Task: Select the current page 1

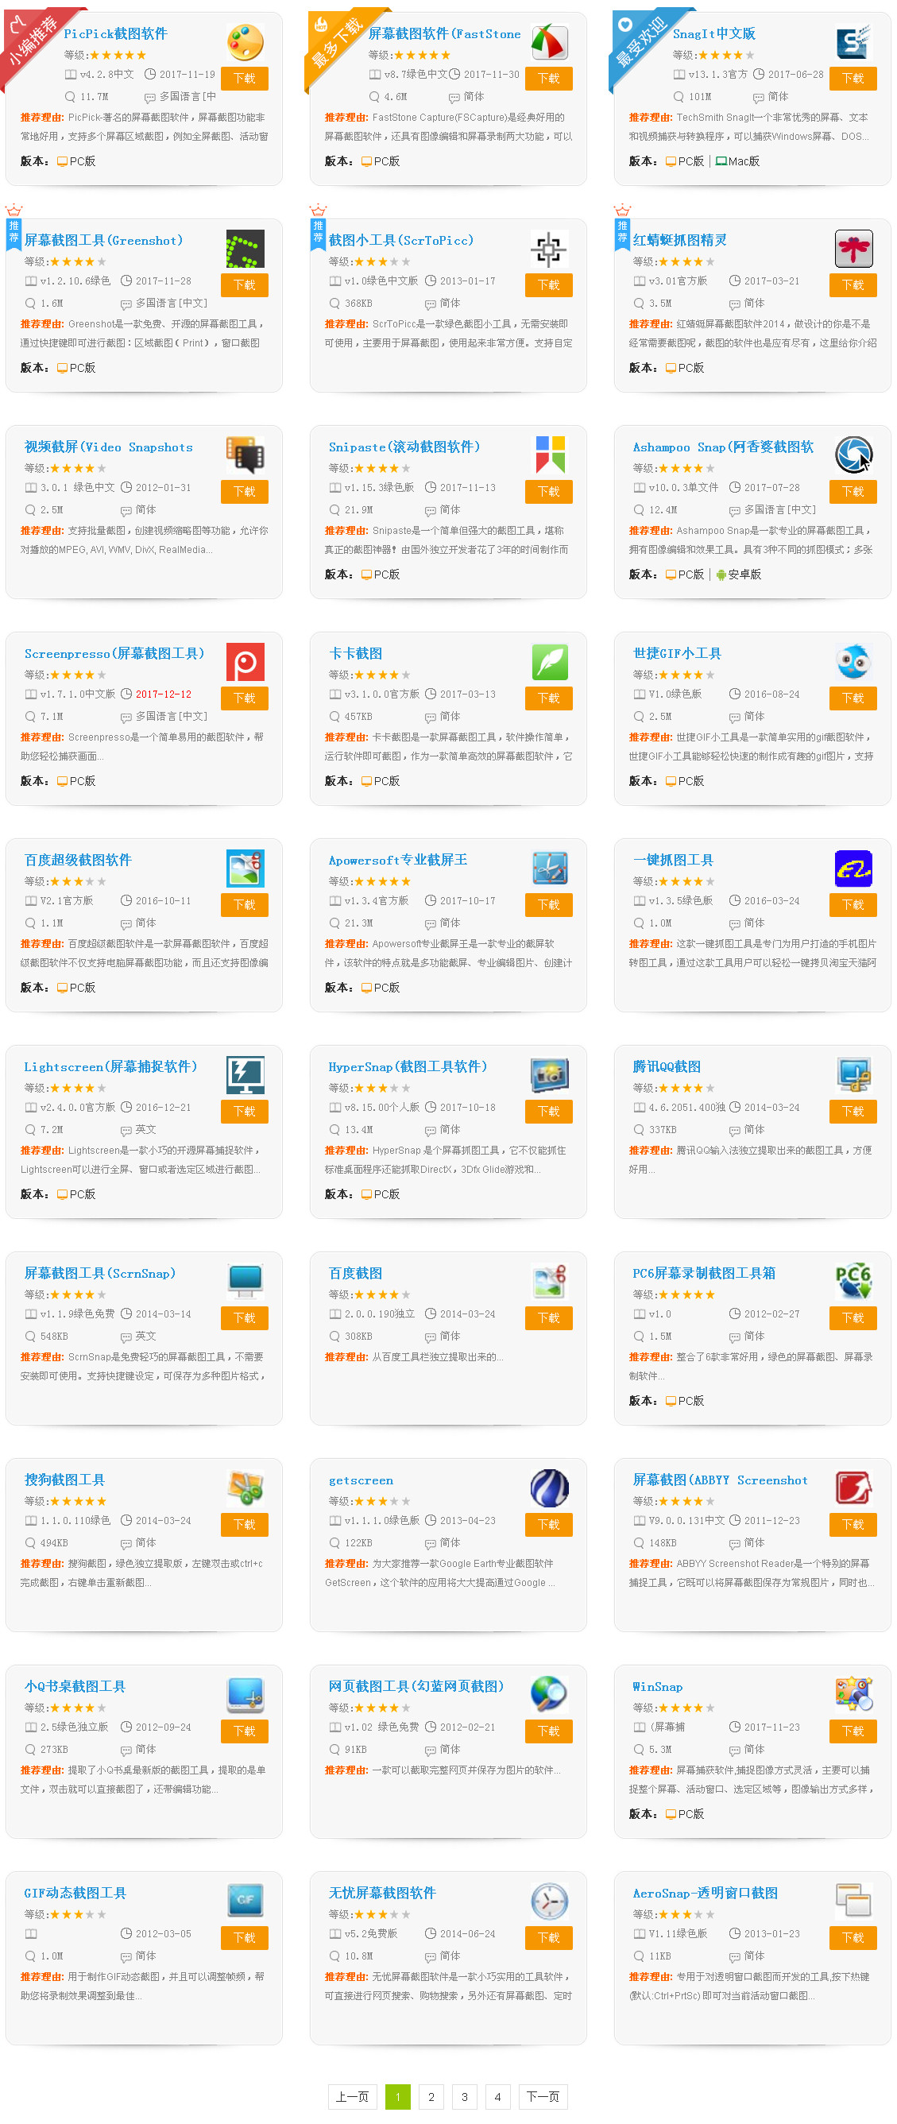Action: pyautogui.click(x=397, y=2097)
